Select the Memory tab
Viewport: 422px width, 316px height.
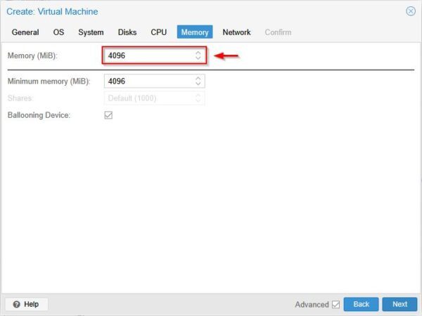195,32
